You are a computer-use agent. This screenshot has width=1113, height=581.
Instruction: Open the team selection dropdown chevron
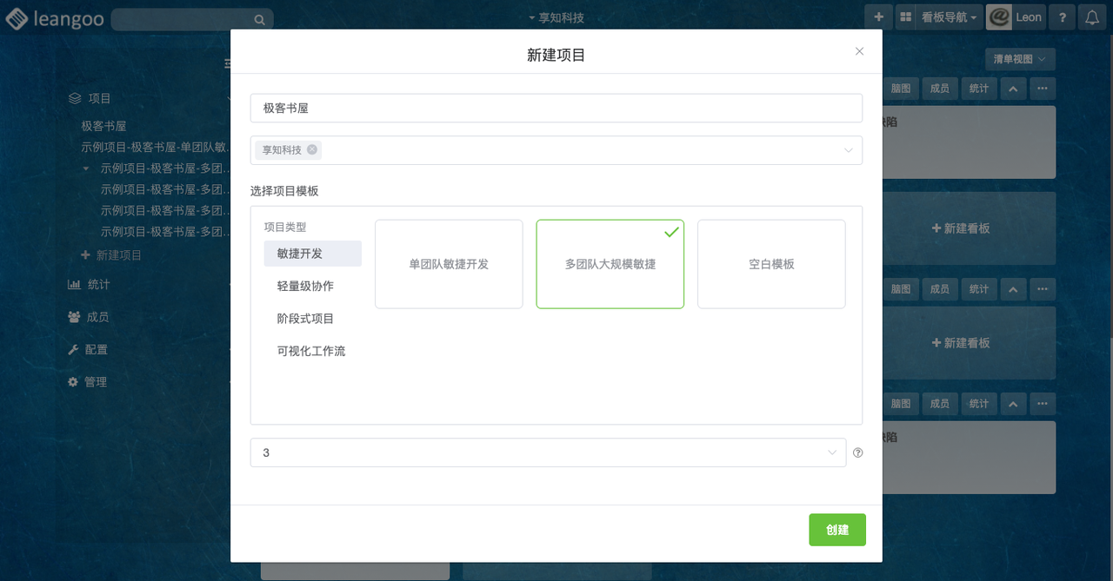[849, 149]
